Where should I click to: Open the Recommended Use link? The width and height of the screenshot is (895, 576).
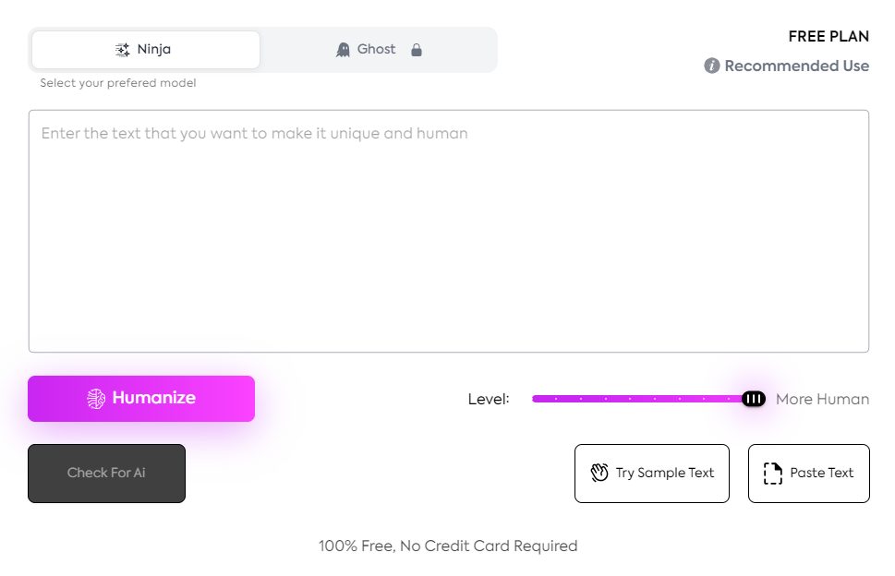pos(798,66)
